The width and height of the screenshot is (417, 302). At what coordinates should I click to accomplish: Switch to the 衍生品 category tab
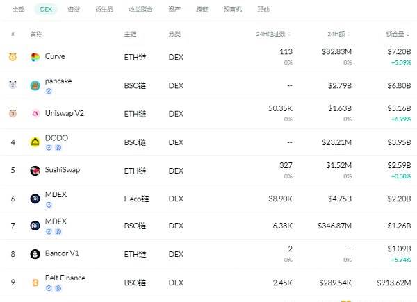(102, 10)
